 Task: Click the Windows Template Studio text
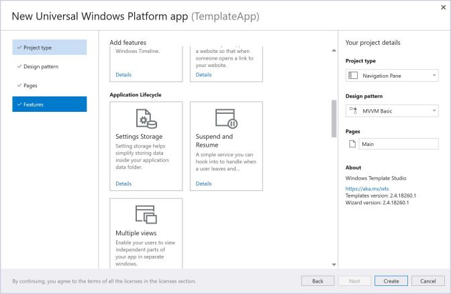[x=376, y=178]
